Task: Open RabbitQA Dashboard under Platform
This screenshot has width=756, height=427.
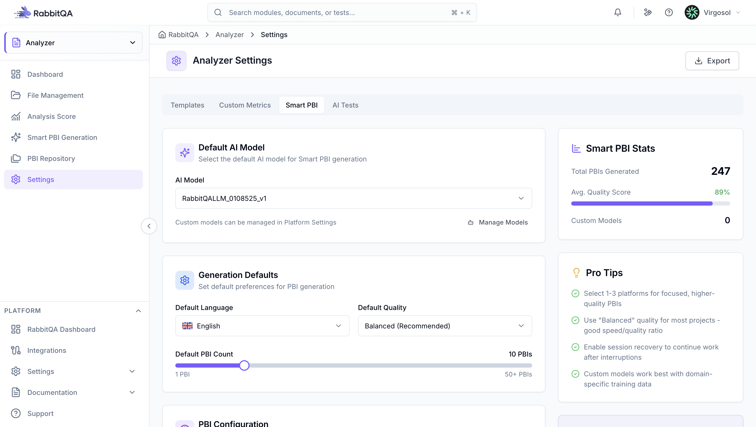Action: [x=73, y=329]
